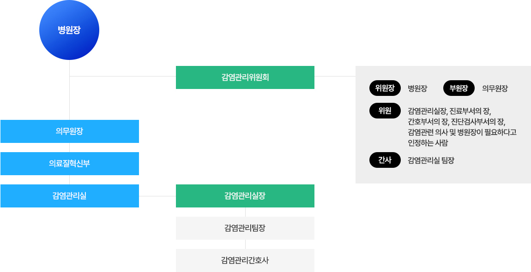Click the black 부원장 badge
The image size is (531, 272).
click(x=459, y=89)
